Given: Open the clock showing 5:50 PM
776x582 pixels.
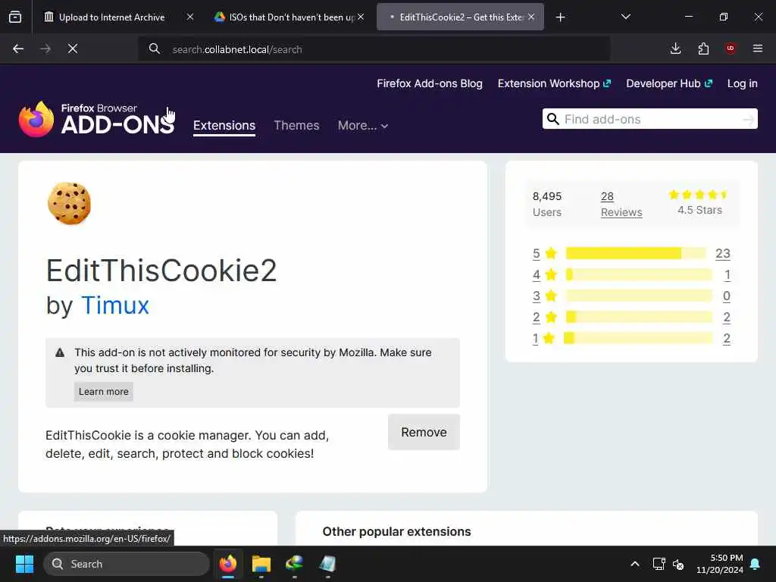Looking at the screenshot, I should pyautogui.click(x=720, y=564).
